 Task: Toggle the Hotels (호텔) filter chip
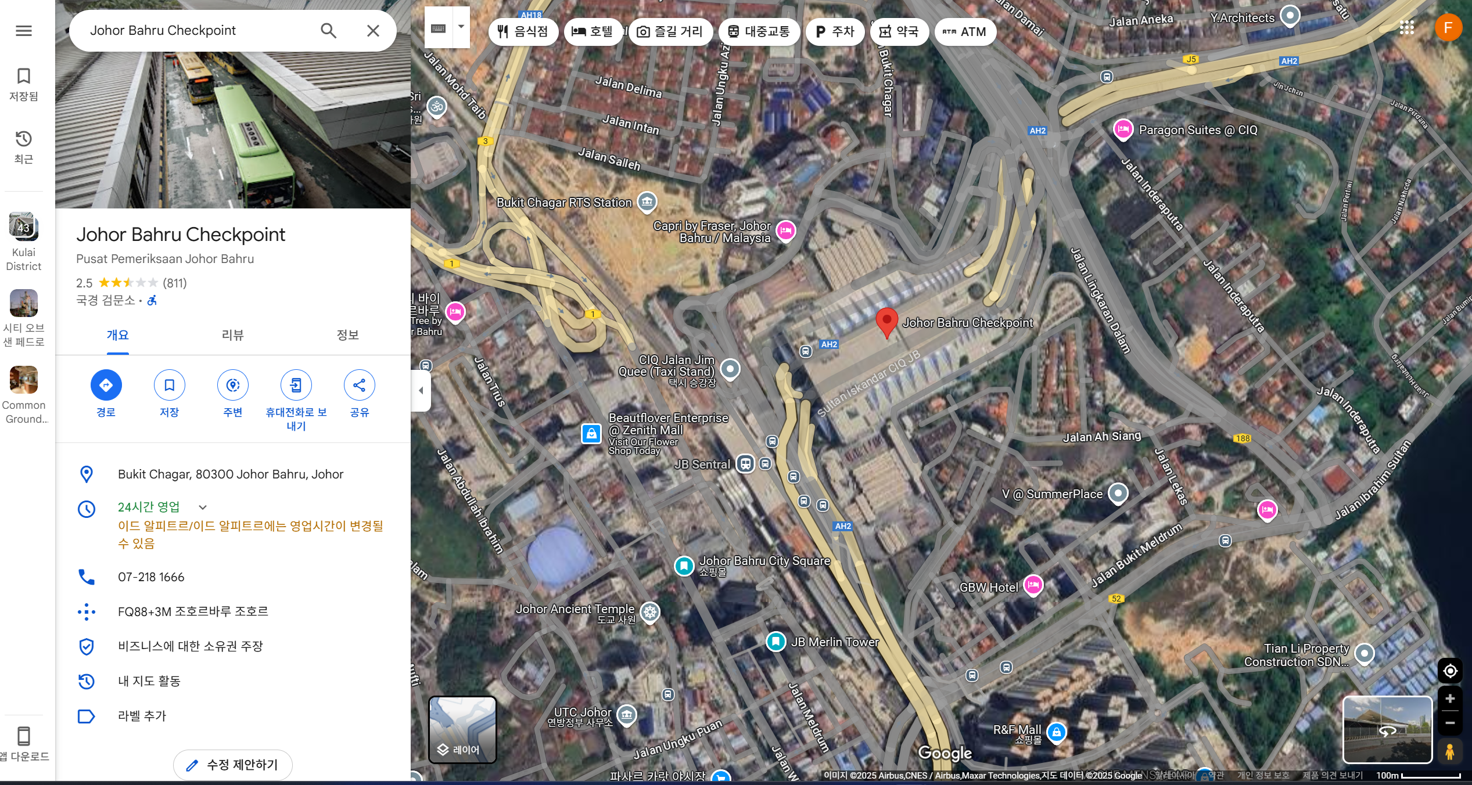(x=592, y=31)
